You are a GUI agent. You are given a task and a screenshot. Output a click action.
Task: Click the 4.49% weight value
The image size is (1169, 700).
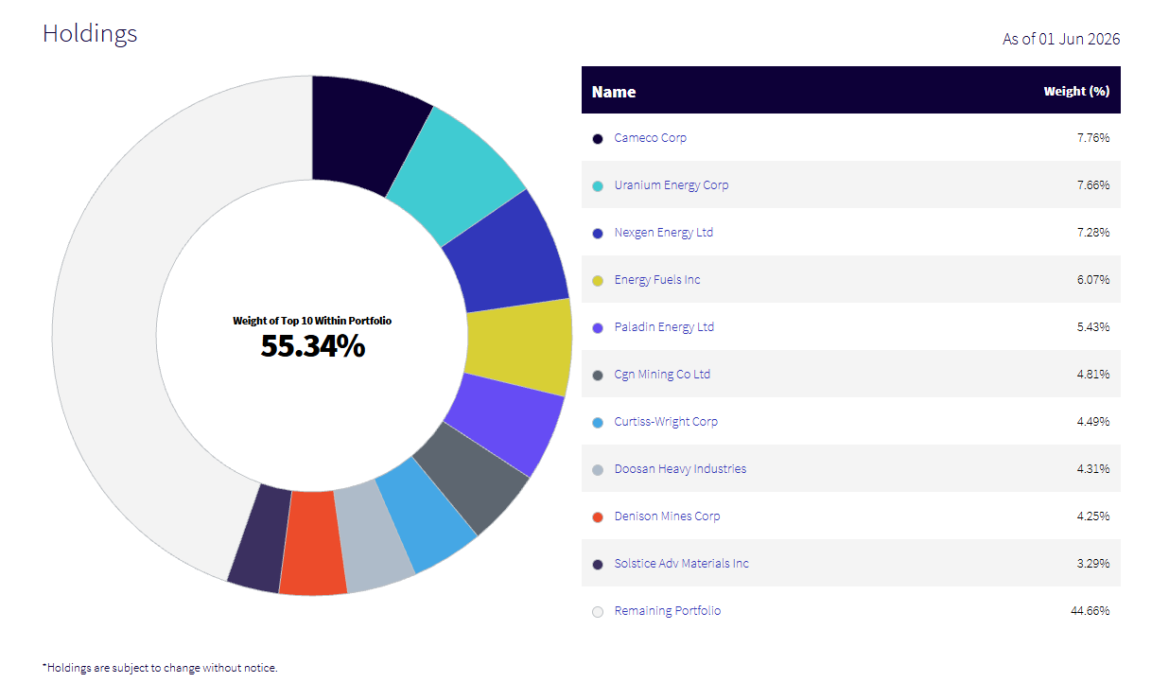(1093, 422)
